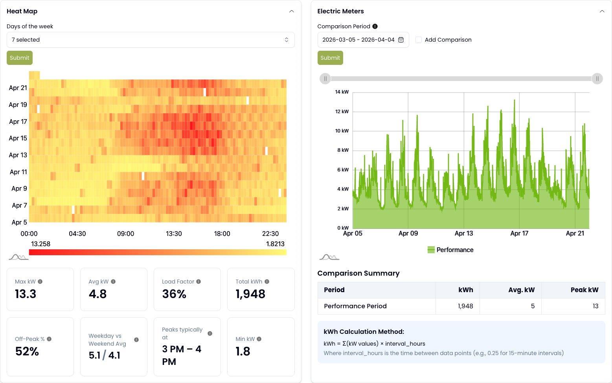
Task: Open the Days of the week dropdown
Action: (151, 40)
